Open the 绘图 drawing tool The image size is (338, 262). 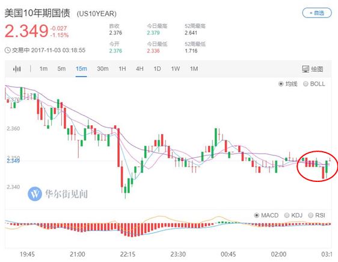point(313,69)
